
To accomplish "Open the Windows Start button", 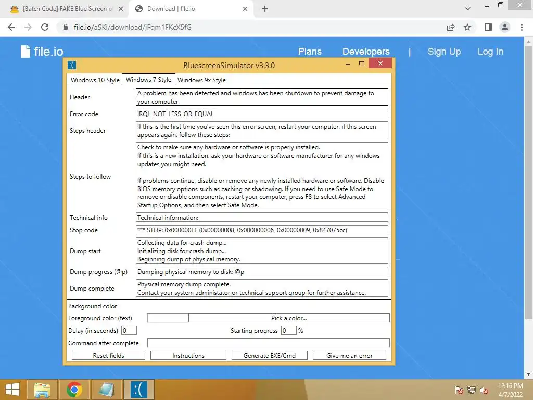I will pos(12,390).
